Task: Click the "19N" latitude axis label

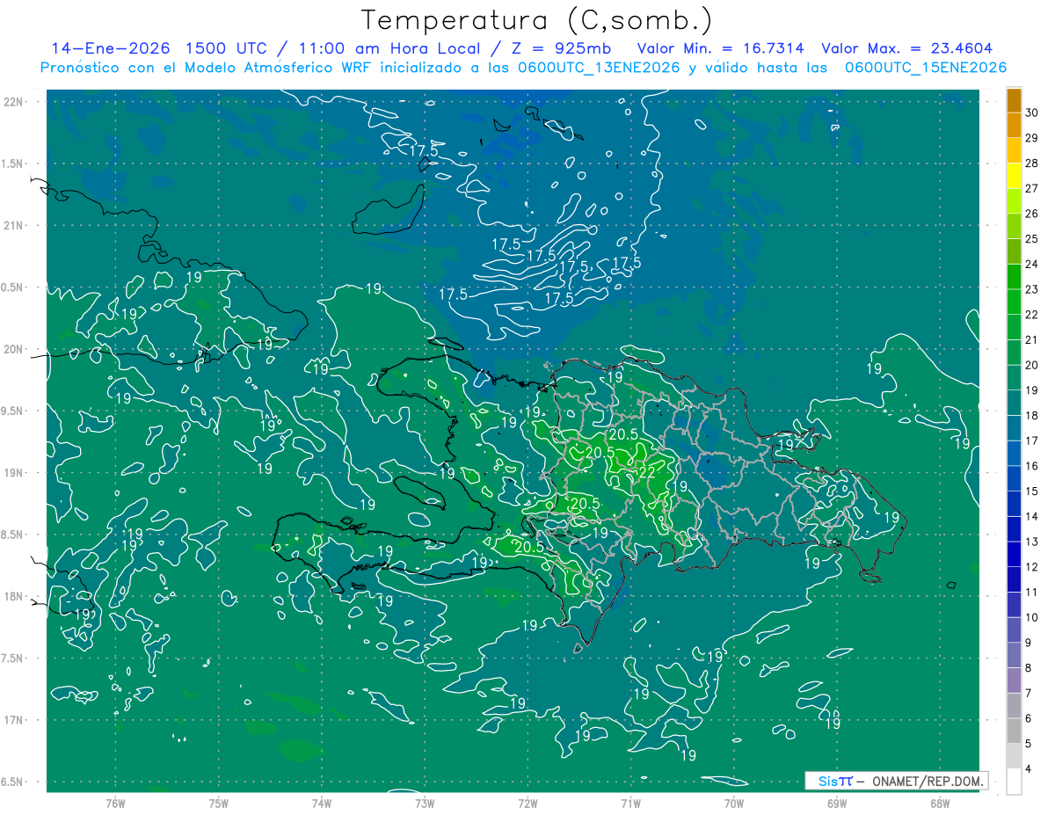Action: 15,473
